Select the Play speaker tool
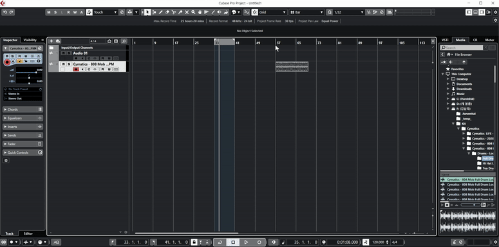 (x=220, y=12)
